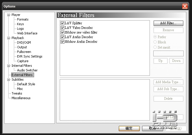The height and width of the screenshot is (135, 192).
Task: Move the filter Down in the list
Action: (x=176, y=61)
